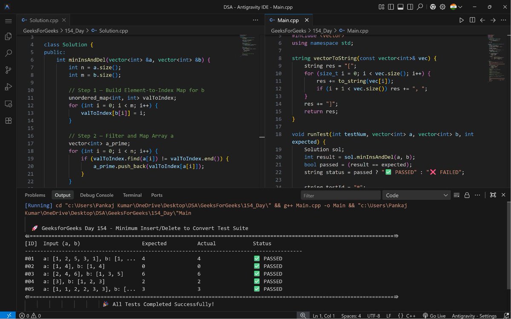Toggle bottom panel visibility from title bar

[400, 7]
